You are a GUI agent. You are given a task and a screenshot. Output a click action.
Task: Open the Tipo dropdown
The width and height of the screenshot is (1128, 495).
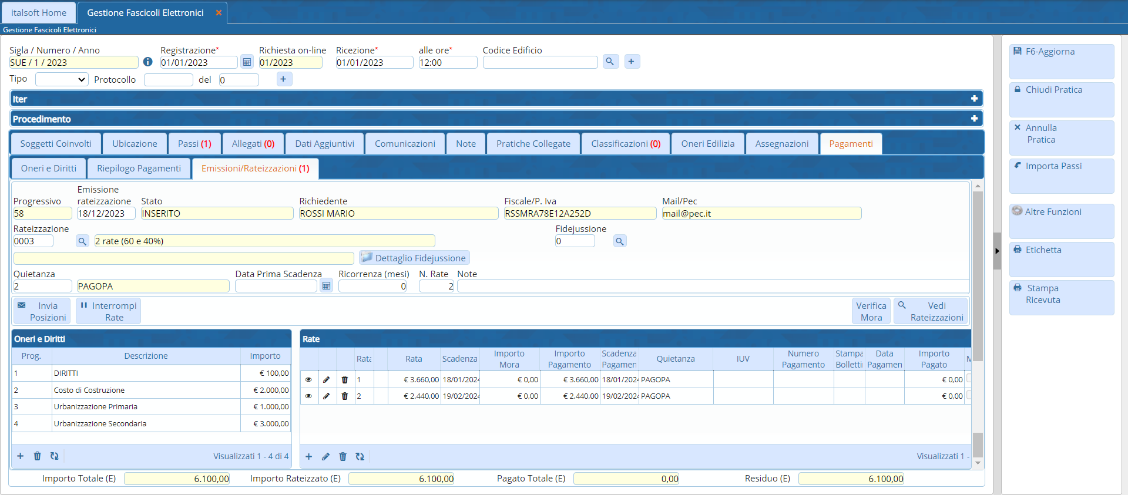tap(62, 79)
